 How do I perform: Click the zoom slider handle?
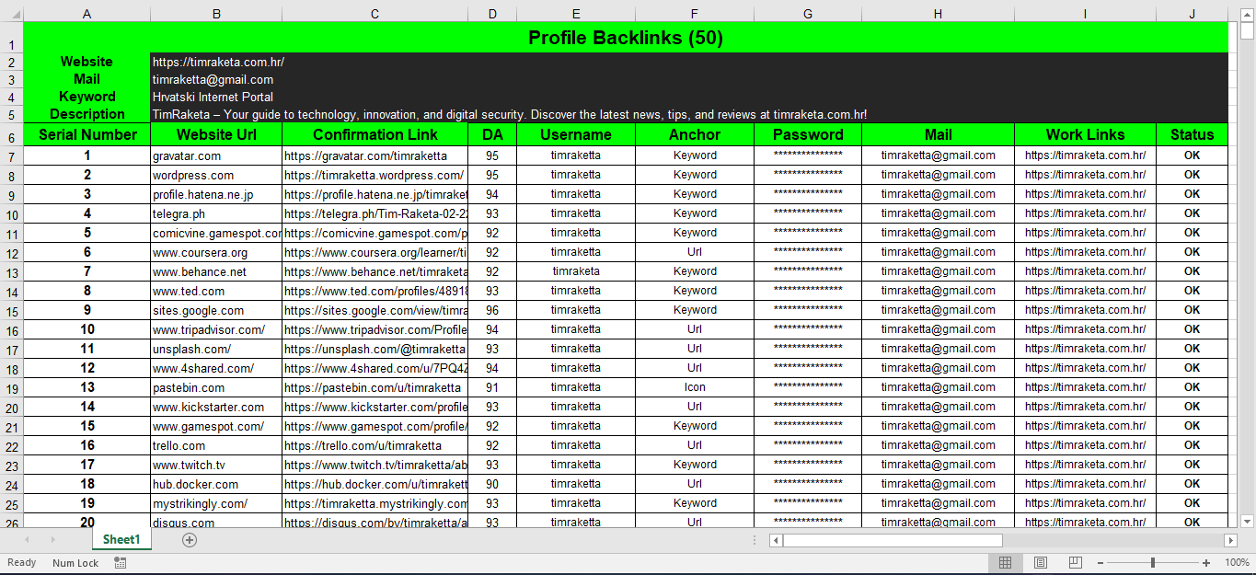coord(1153,562)
